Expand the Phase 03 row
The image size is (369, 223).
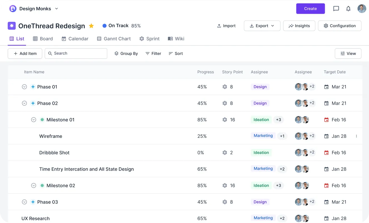click(24, 202)
